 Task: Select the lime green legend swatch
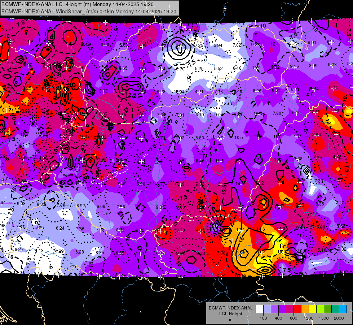[x=320, y=309]
